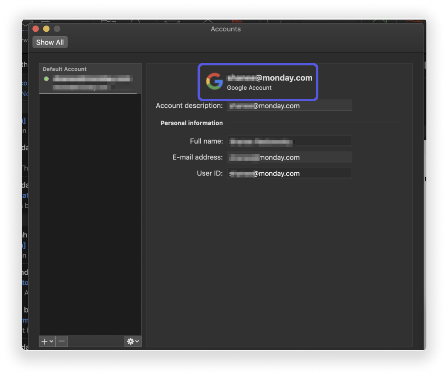Screen dimensions: 447x376
Task: Click the E-mail address field
Action: coord(289,157)
